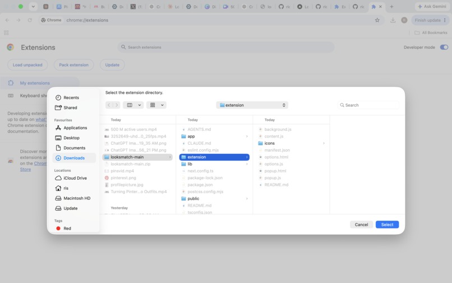Select the looksmatch-main folder
452x283 pixels.
pyautogui.click(x=137, y=157)
